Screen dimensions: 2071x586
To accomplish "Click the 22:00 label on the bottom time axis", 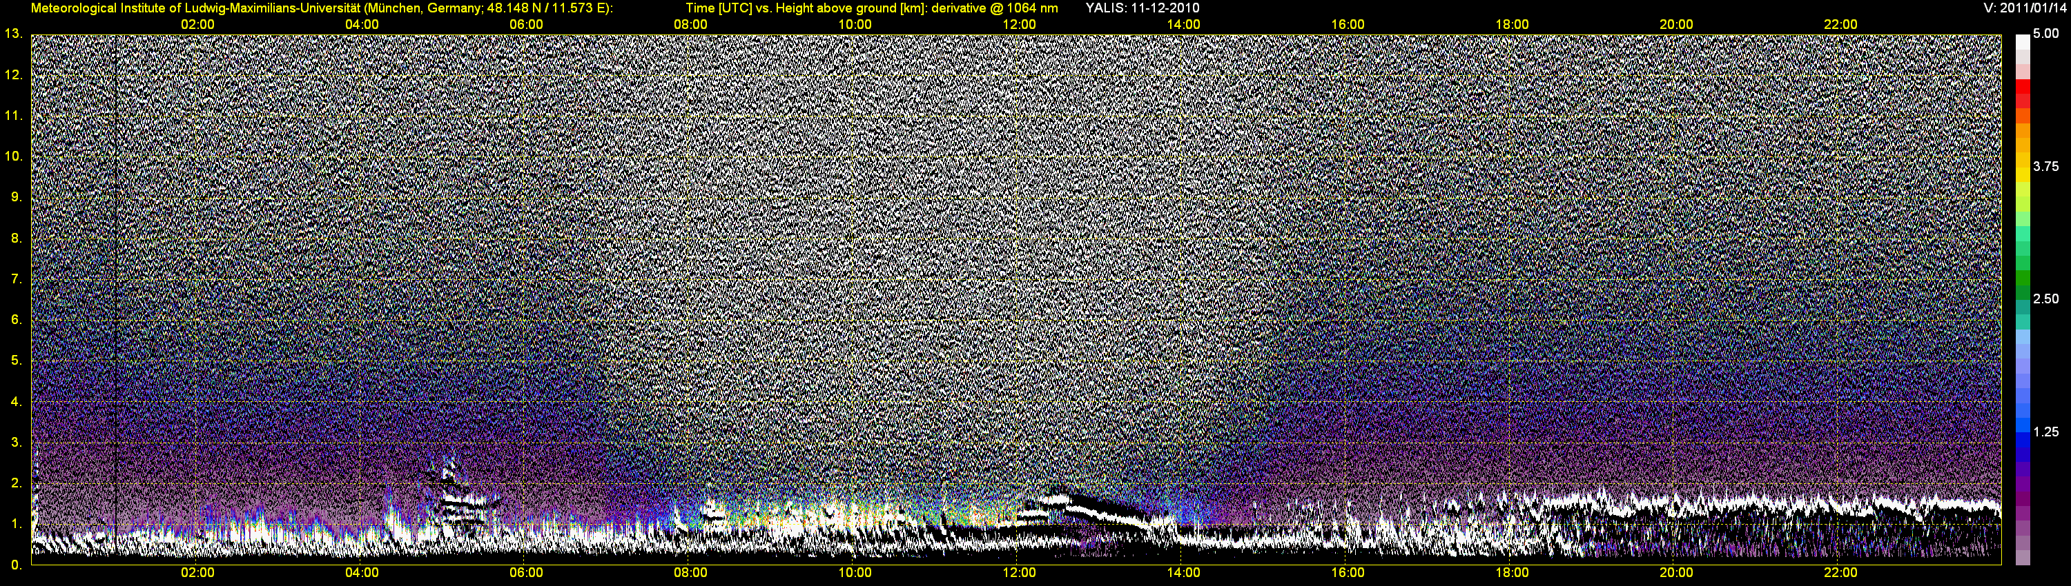I will tap(1840, 573).
